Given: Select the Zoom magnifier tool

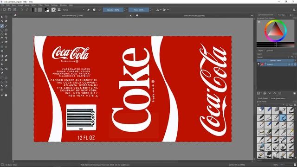Looking at the screenshot, I should (x=2, y=95).
